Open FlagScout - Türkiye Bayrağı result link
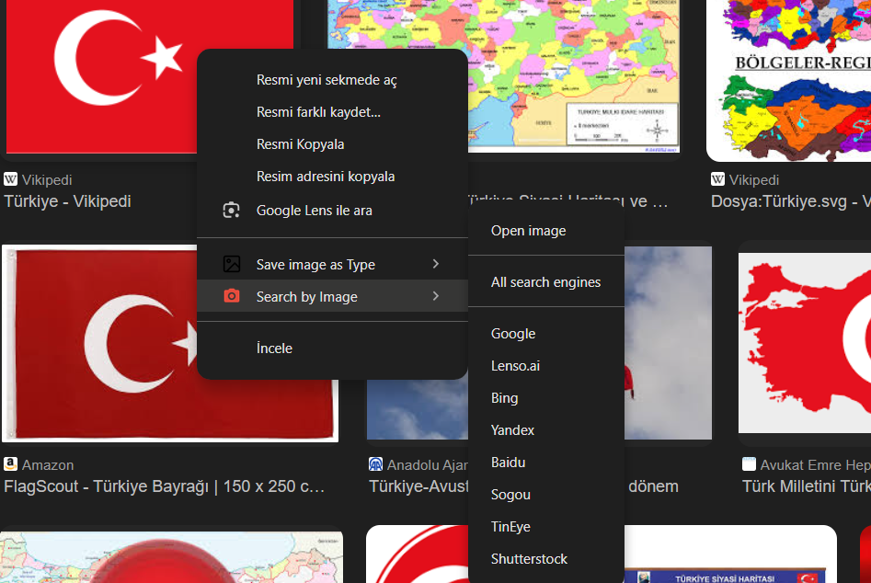871x583 pixels. [x=165, y=486]
